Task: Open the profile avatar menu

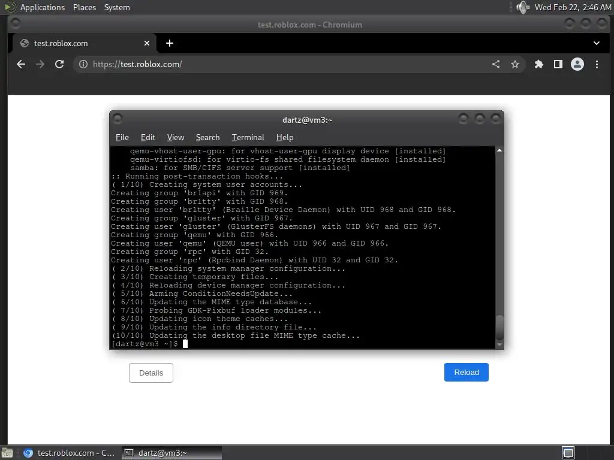Action: (x=577, y=64)
